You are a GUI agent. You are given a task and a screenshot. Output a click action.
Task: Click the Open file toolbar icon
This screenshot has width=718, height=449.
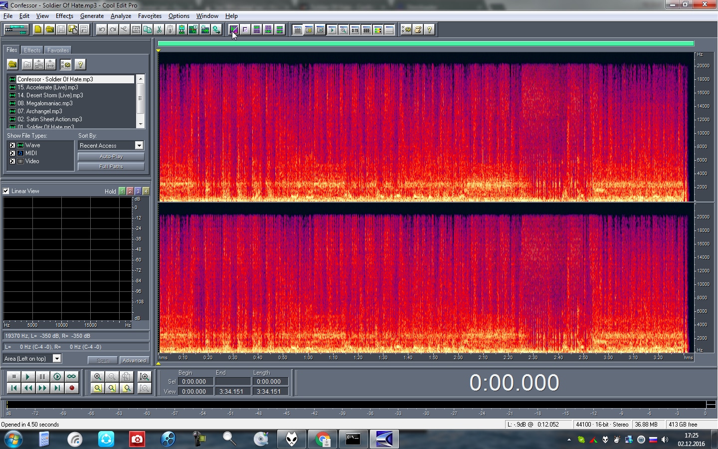click(49, 29)
